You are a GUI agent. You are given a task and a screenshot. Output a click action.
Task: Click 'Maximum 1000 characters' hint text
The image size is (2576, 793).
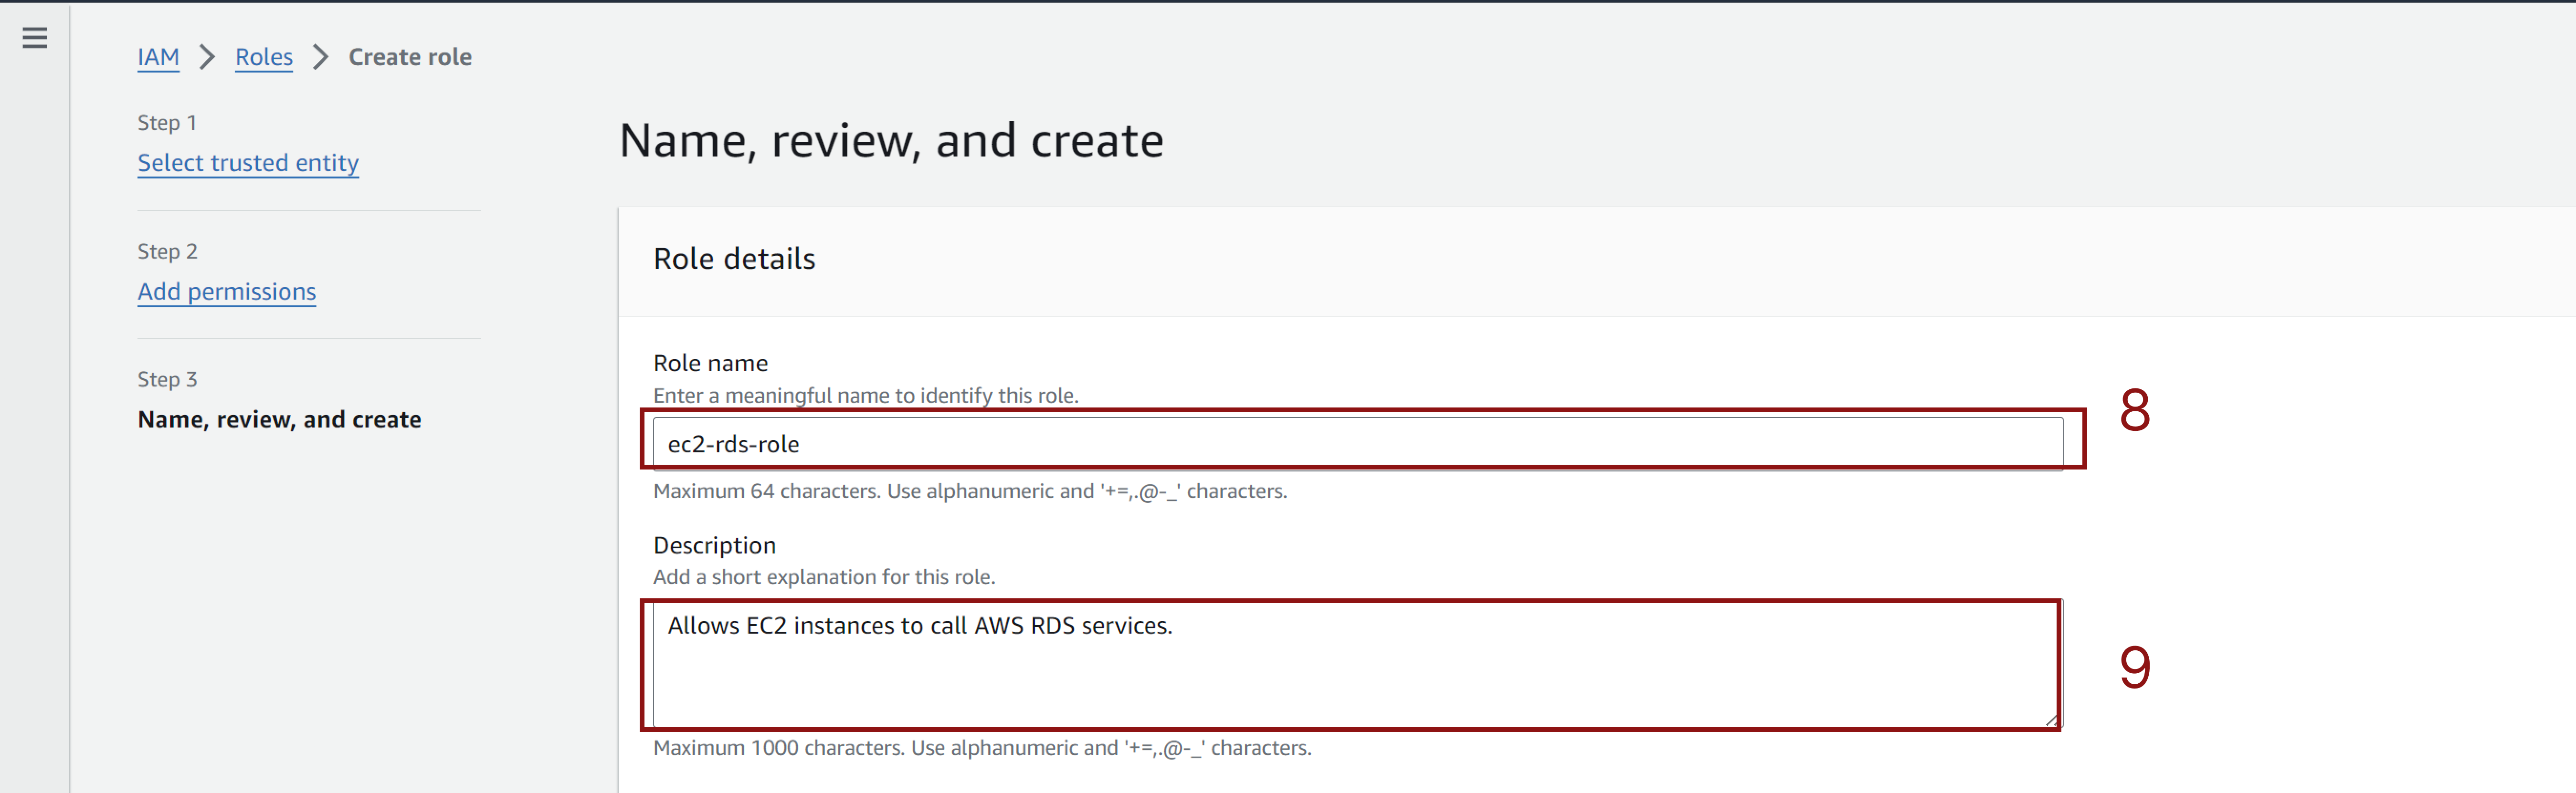pyautogui.click(x=982, y=748)
